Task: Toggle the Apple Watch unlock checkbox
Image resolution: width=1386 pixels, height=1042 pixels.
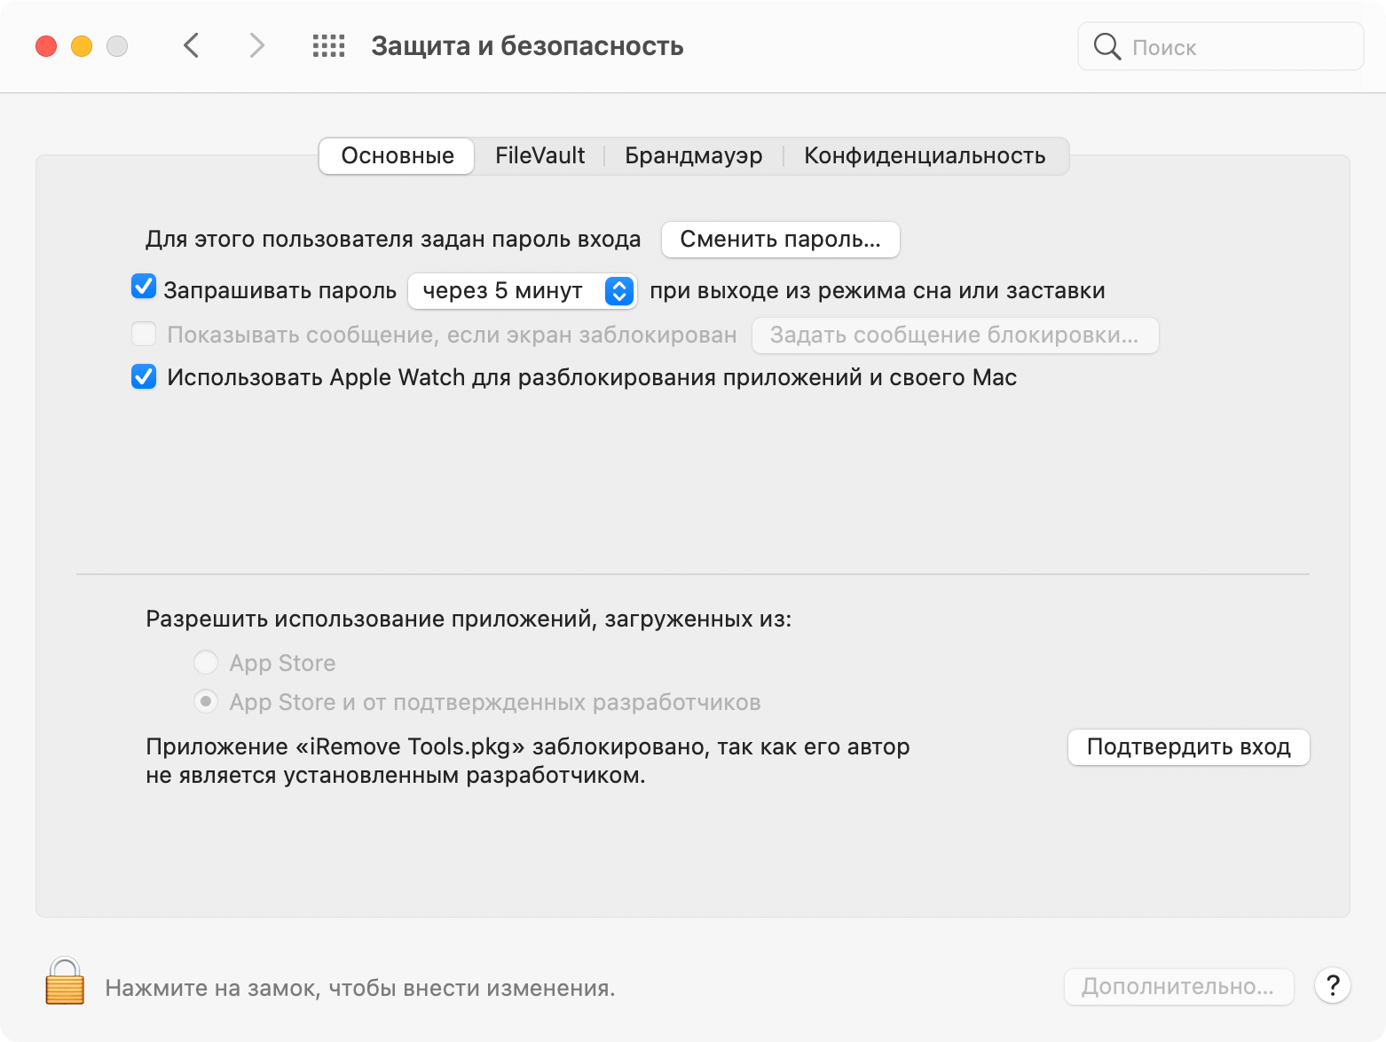Action: (x=144, y=377)
